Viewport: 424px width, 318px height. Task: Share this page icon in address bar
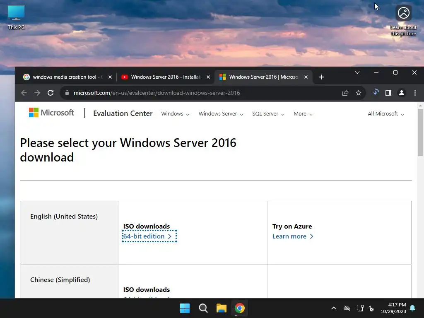(345, 93)
